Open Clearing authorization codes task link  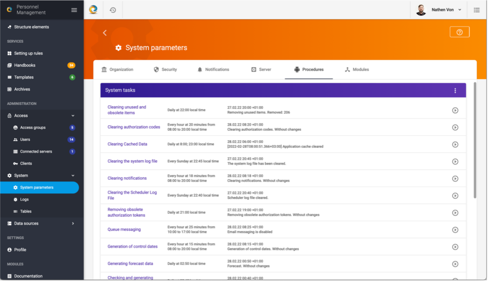(134, 127)
